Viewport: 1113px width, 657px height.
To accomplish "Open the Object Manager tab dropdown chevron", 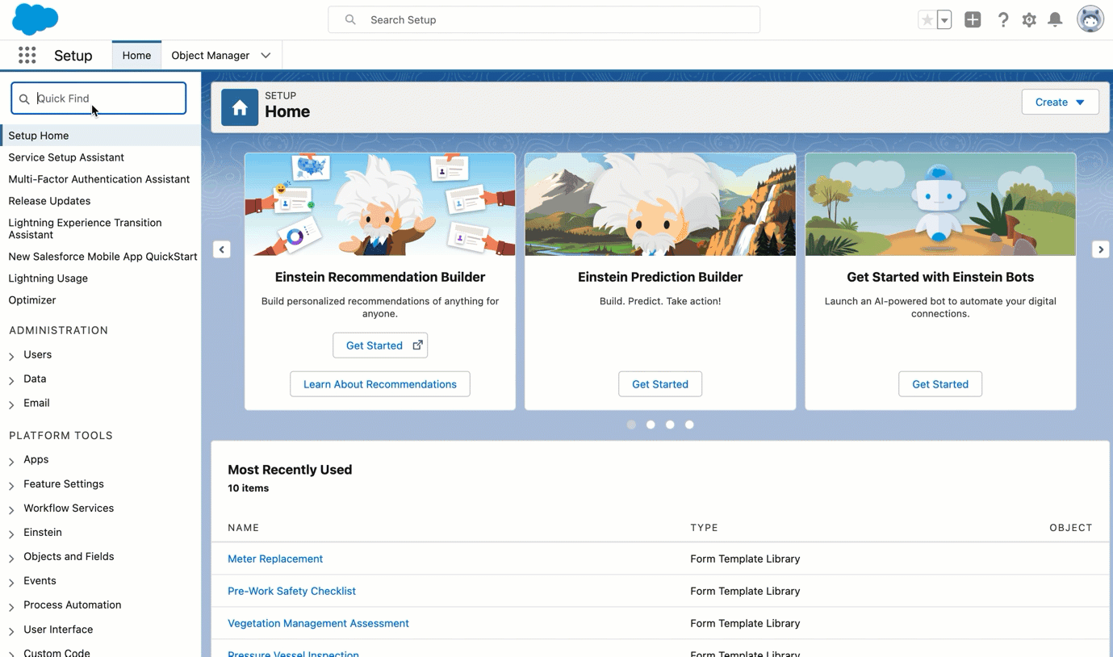I will click(x=266, y=56).
